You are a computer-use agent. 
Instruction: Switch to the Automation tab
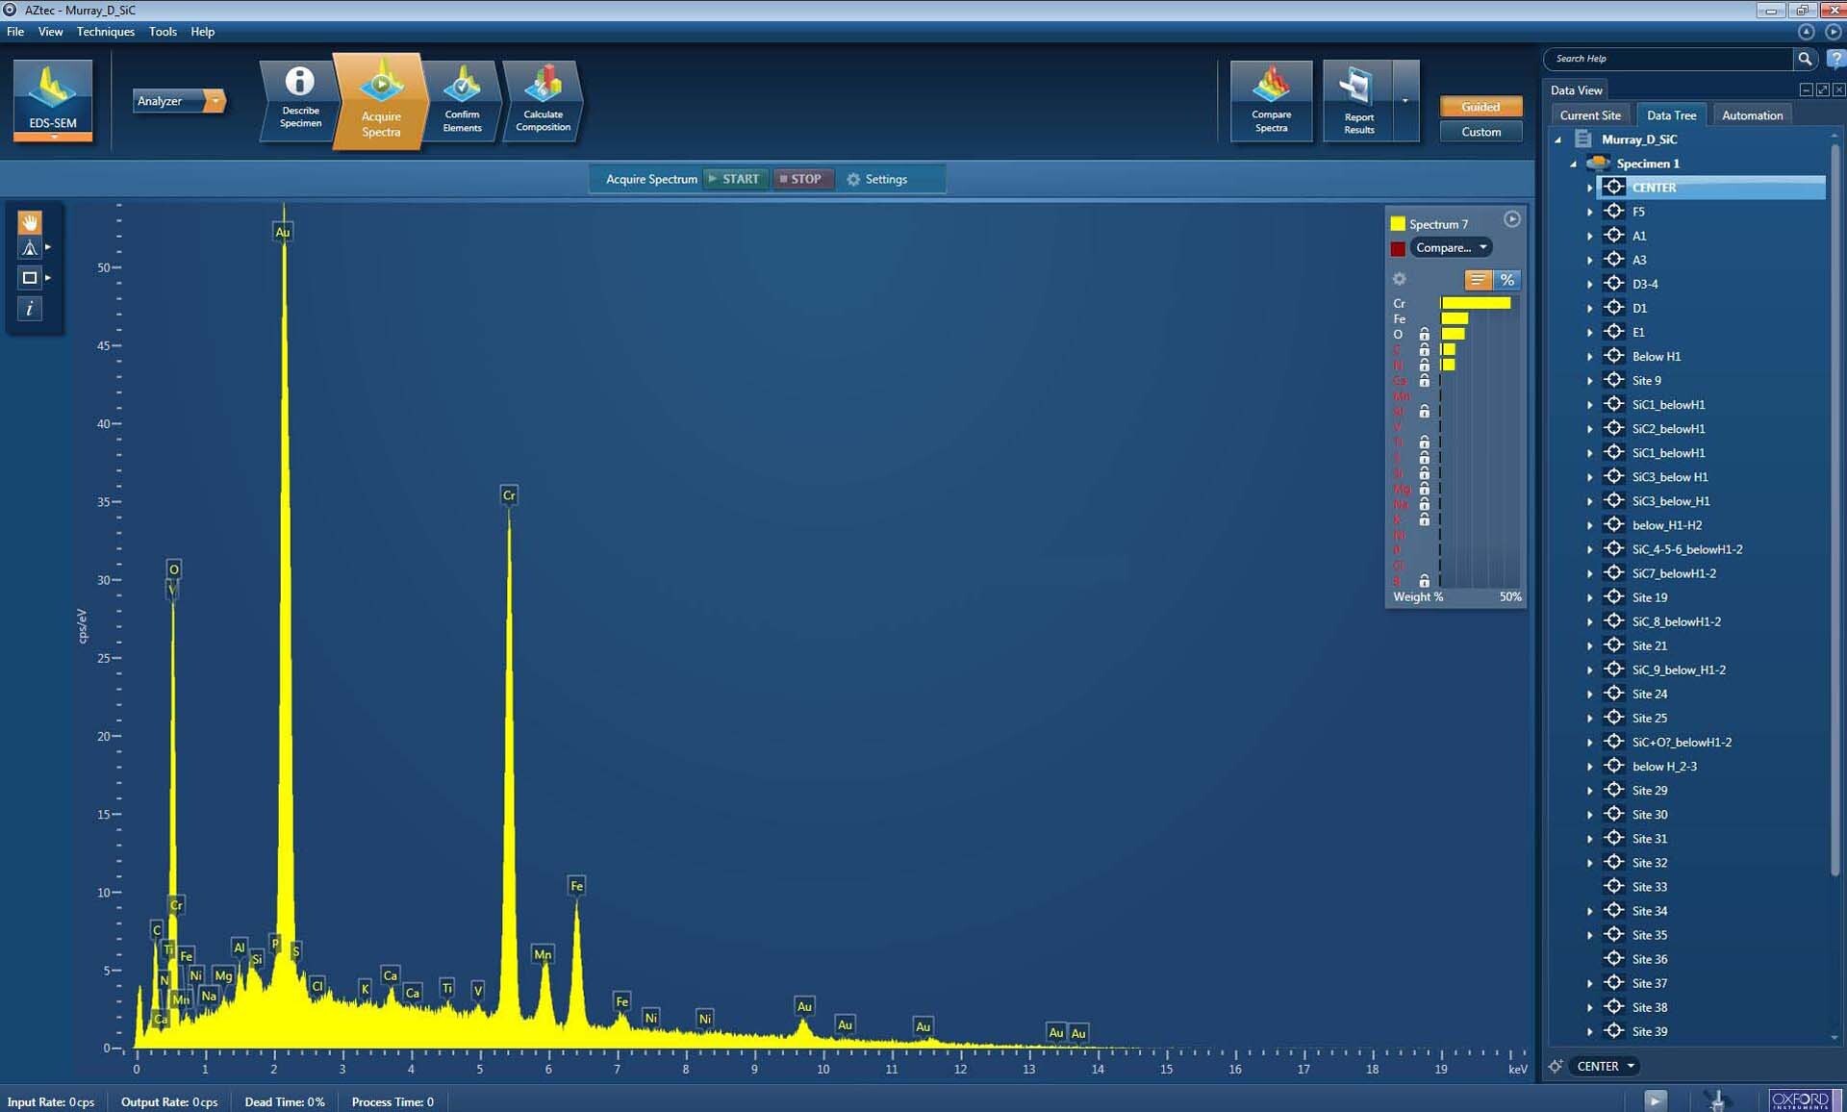point(1752,115)
